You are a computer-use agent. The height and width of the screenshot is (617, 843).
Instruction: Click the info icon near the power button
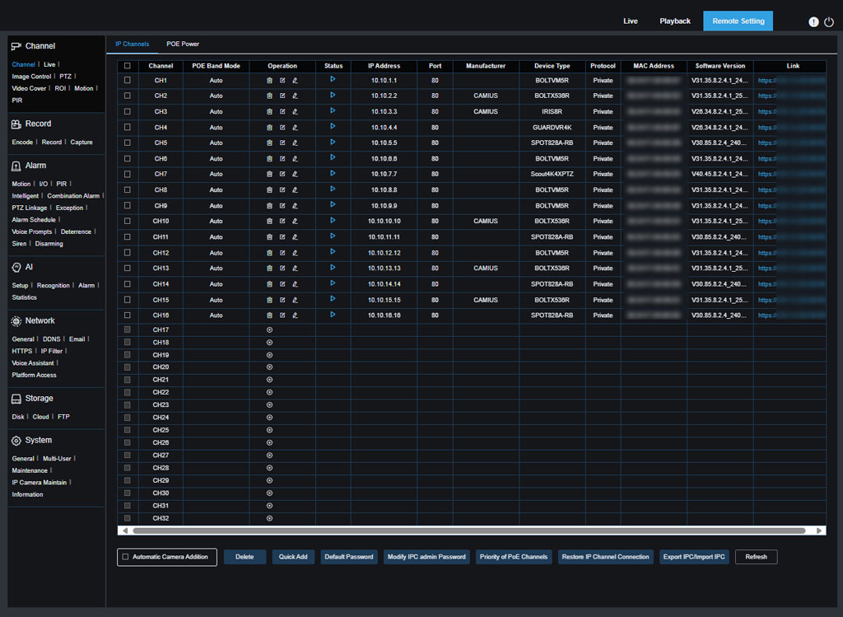[x=813, y=21]
